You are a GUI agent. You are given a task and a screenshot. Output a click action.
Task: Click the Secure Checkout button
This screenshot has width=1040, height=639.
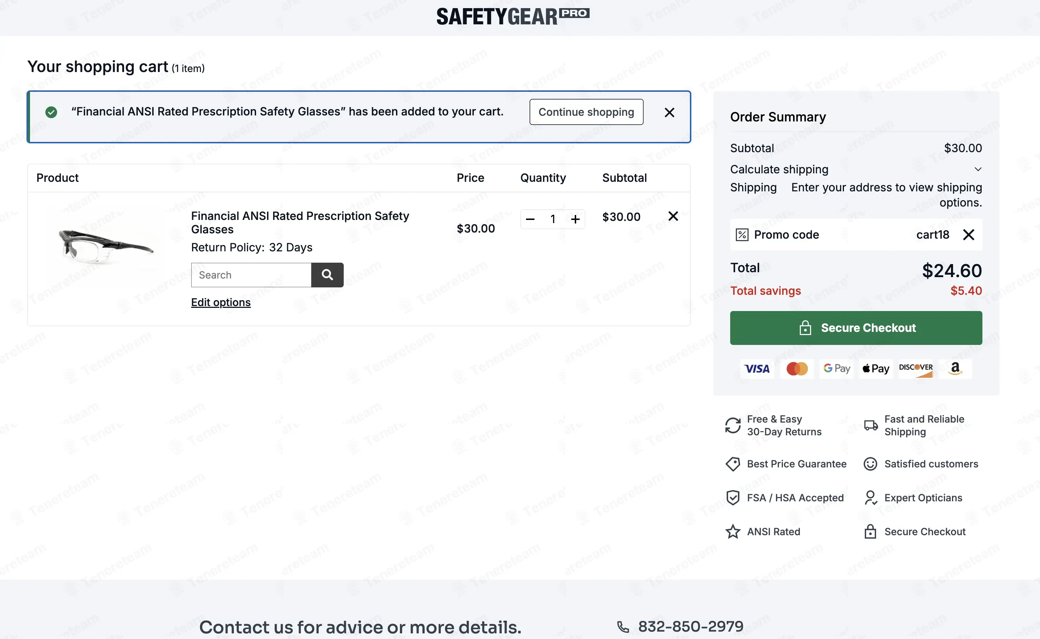click(x=856, y=328)
